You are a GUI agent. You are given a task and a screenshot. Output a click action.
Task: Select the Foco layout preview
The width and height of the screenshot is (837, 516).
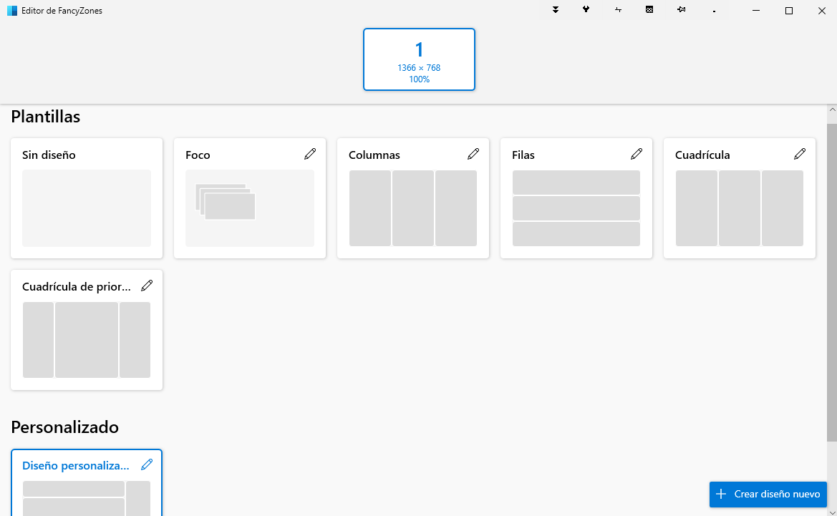point(249,208)
